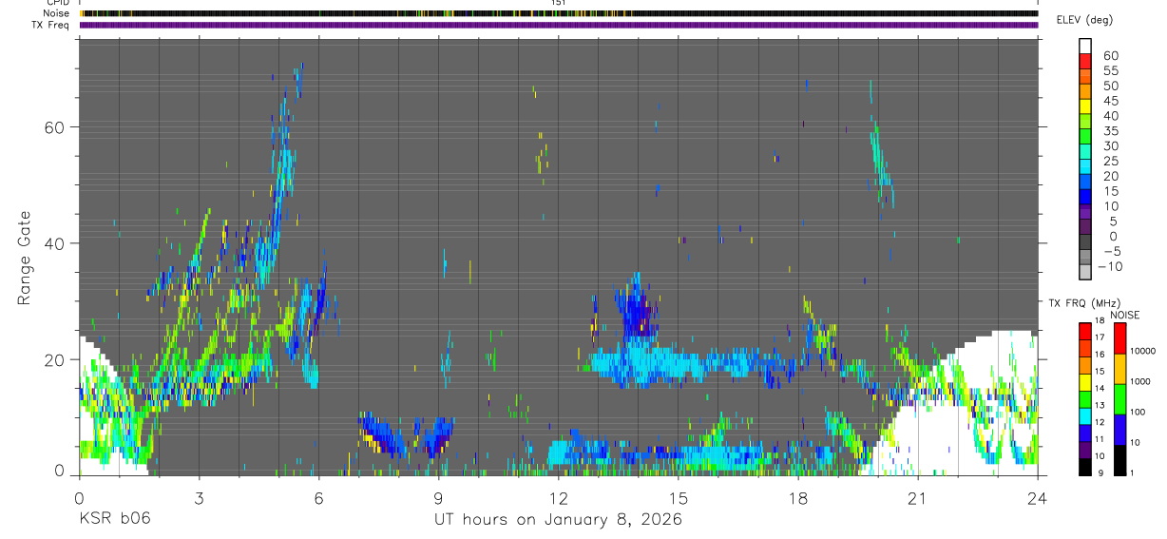Click the black 1–10 NOISE colorbar swatch

1119,460
